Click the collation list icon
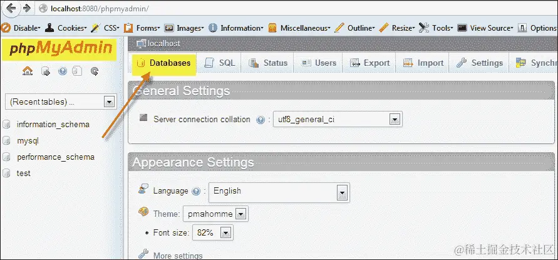Screen dimensions: 558x260 click(143, 118)
